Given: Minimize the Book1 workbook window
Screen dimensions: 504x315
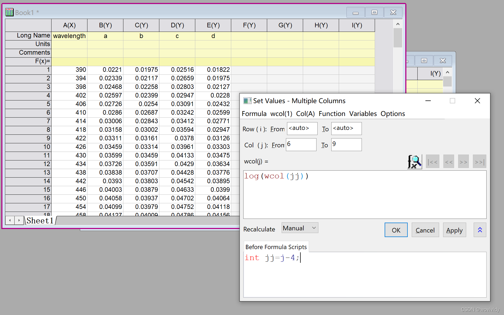Looking at the screenshot, I should click(x=355, y=12).
